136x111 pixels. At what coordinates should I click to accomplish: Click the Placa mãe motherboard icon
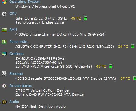[4, 42]
